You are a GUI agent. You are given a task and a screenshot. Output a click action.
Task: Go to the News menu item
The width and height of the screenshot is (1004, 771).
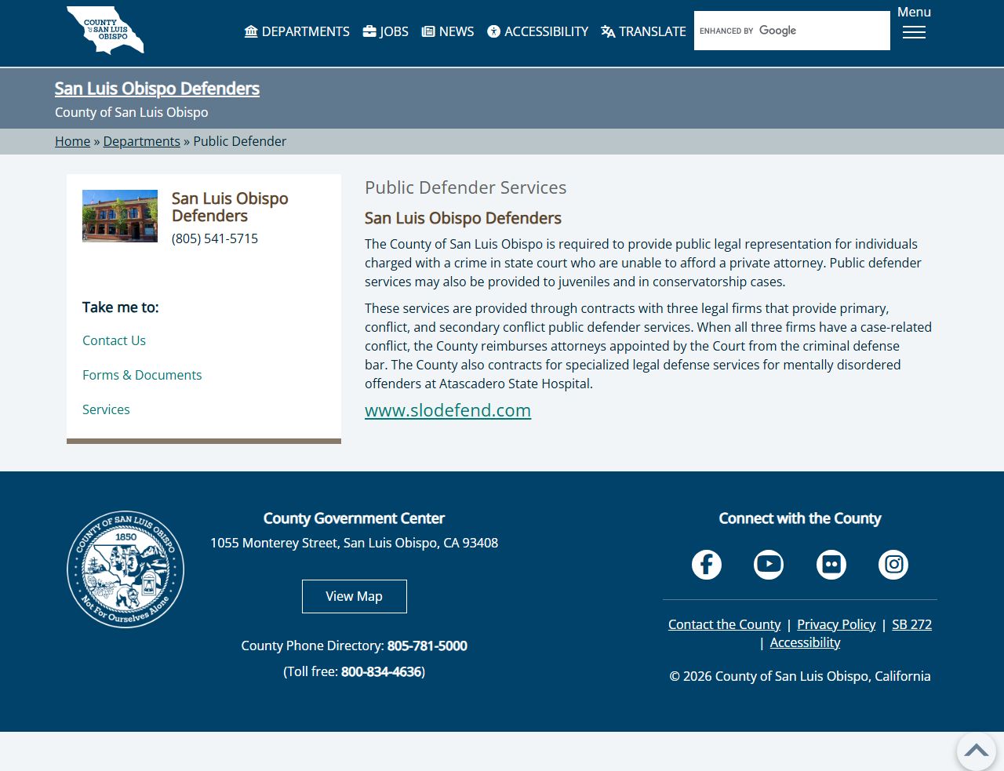(448, 31)
